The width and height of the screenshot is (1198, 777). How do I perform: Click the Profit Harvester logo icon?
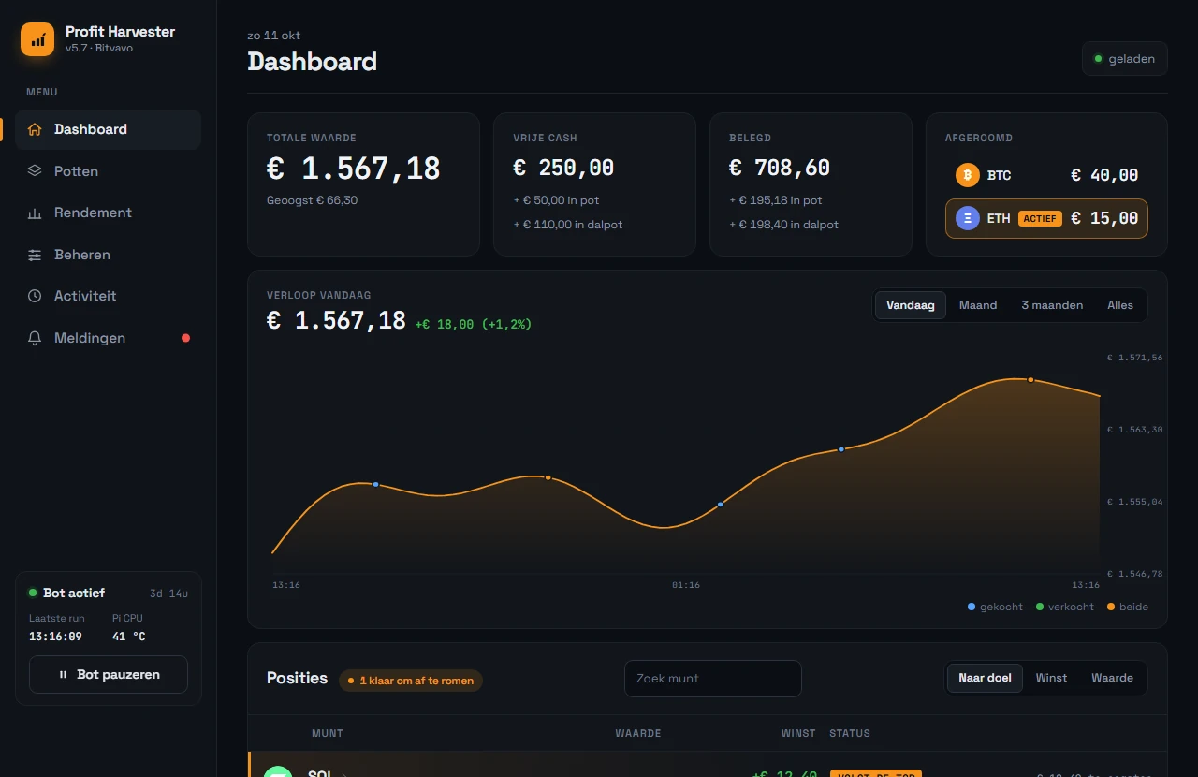[x=37, y=39]
